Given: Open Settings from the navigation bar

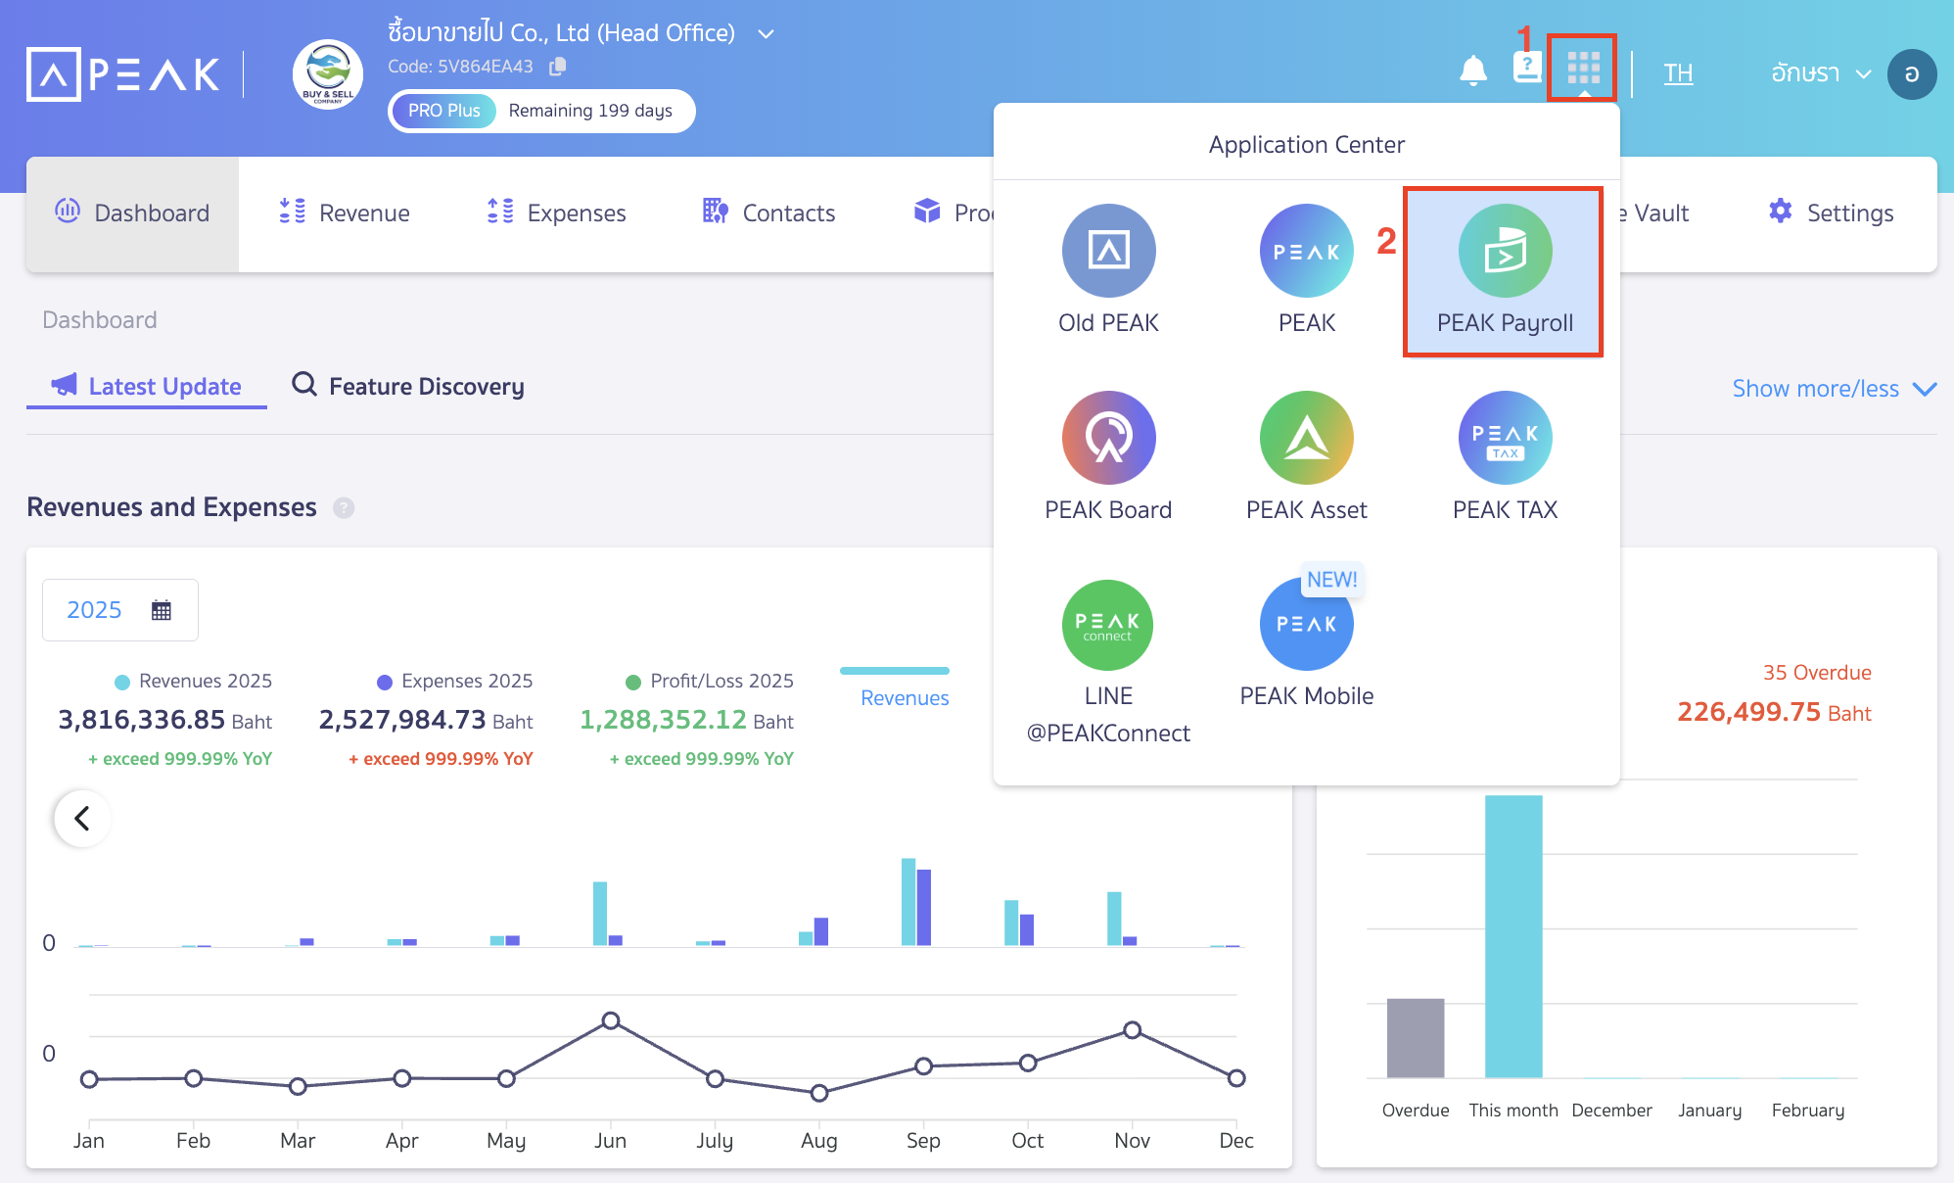Looking at the screenshot, I should [1830, 213].
